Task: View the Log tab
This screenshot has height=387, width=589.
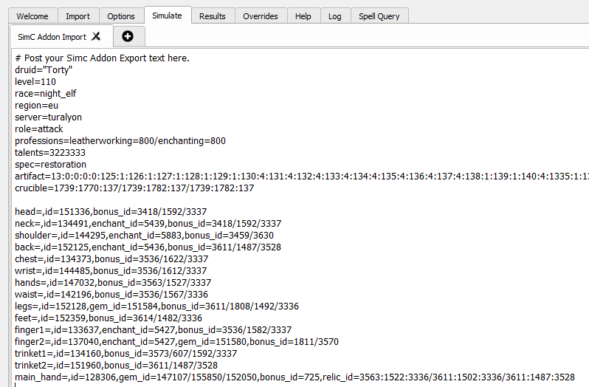Action: click(334, 16)
